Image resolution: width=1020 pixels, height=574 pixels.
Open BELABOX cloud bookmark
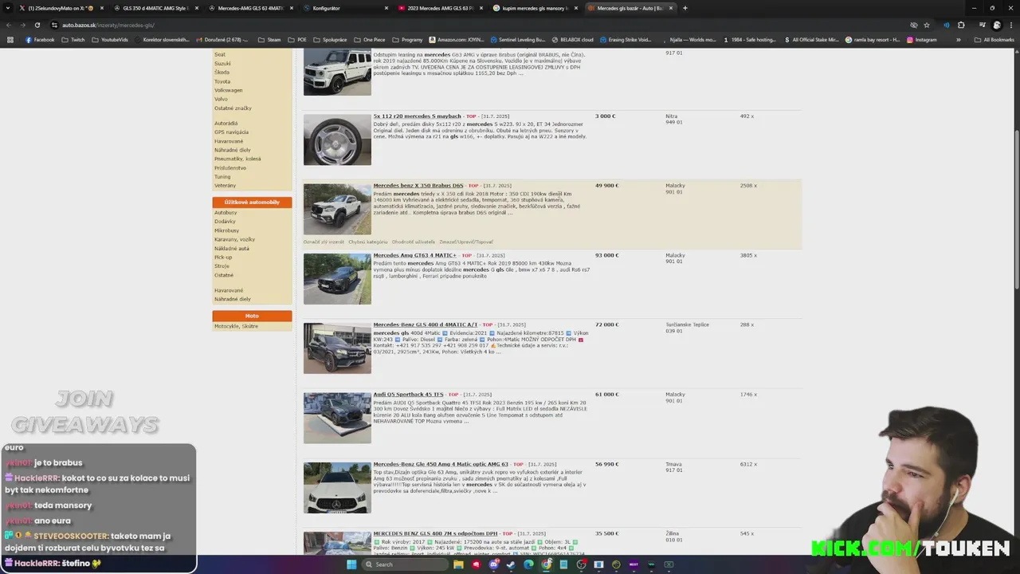point(572,40)
